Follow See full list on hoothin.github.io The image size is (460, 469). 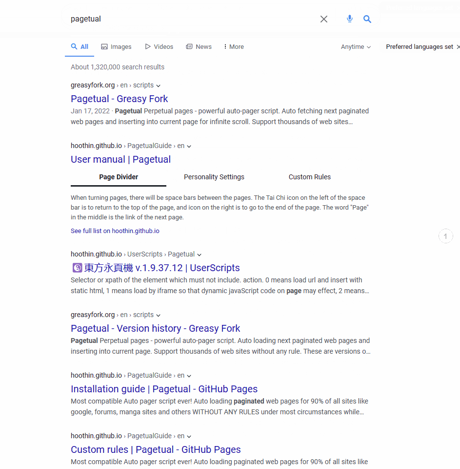[x=115, y=231]
